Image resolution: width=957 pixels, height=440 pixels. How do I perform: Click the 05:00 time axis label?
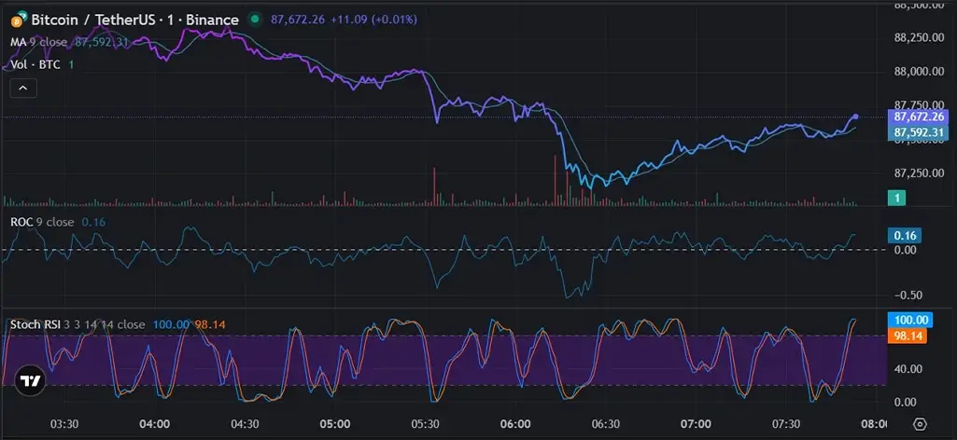click(x=335, y=424)
